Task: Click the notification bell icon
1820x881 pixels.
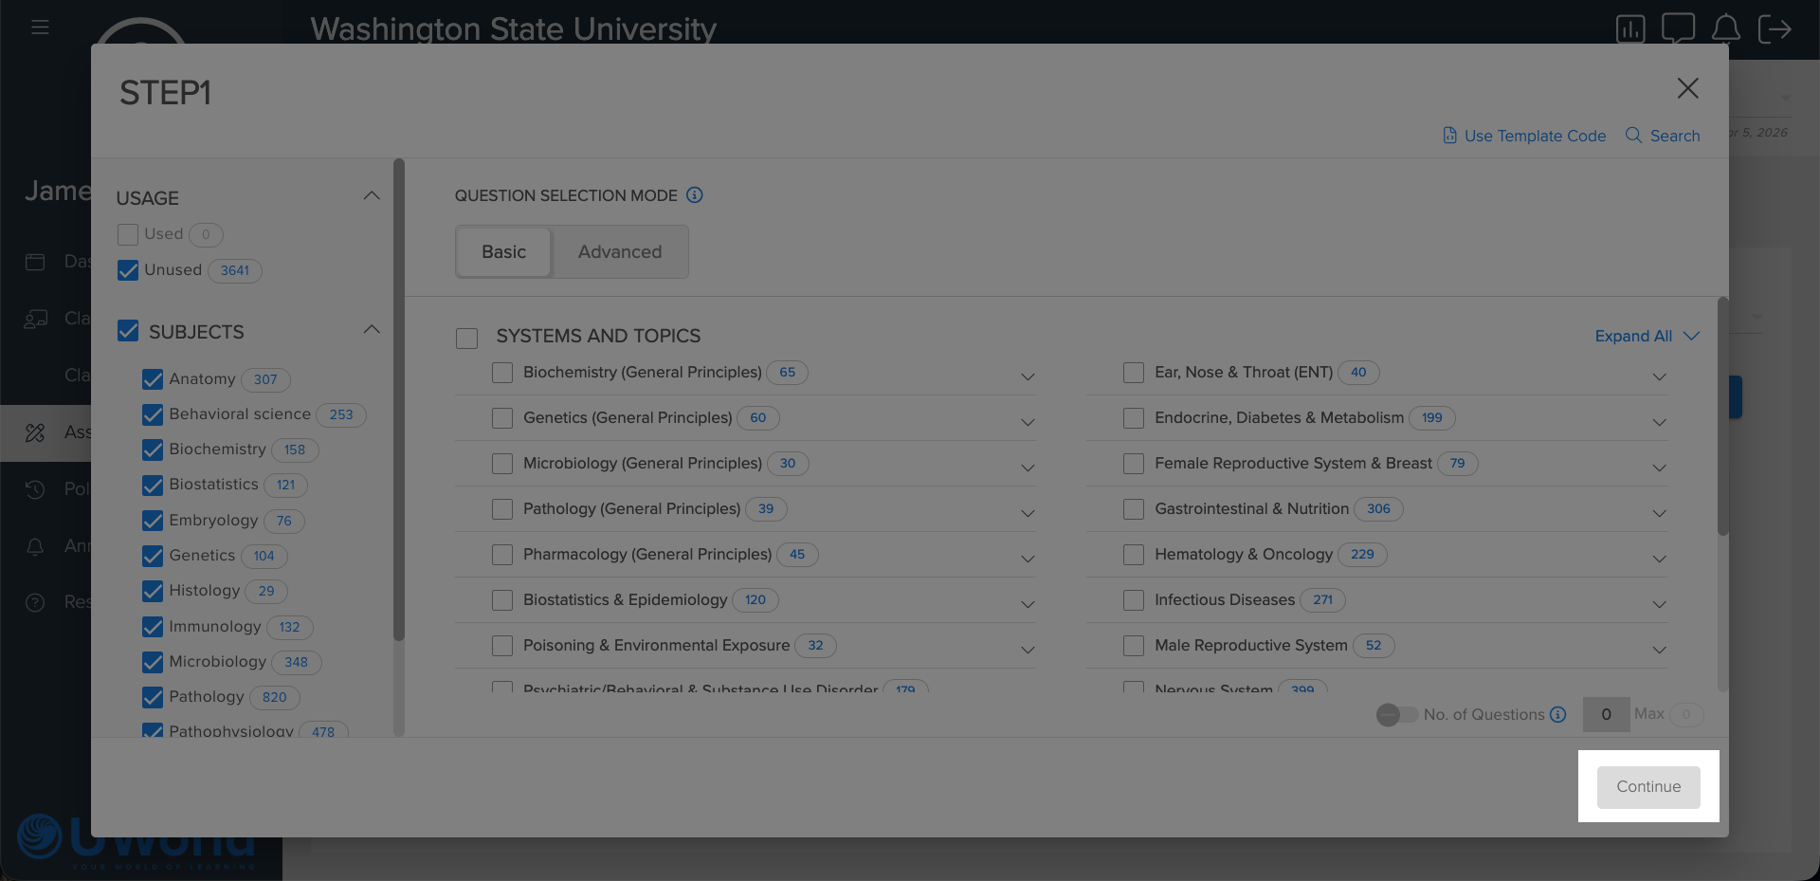Action: pyautogui.click(x=1725, y=28)
